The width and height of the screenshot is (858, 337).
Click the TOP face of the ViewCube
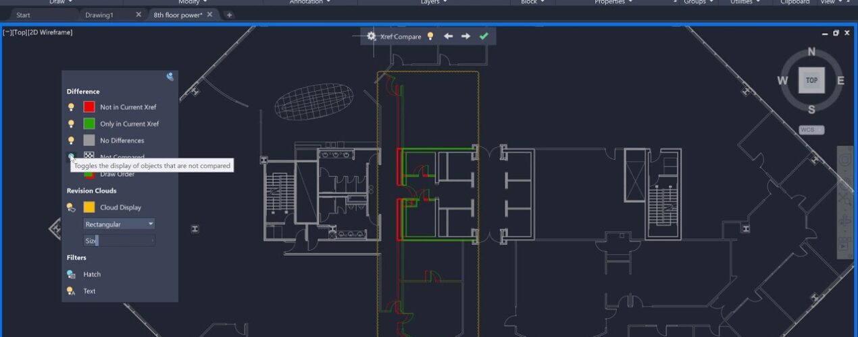[811, 80]
